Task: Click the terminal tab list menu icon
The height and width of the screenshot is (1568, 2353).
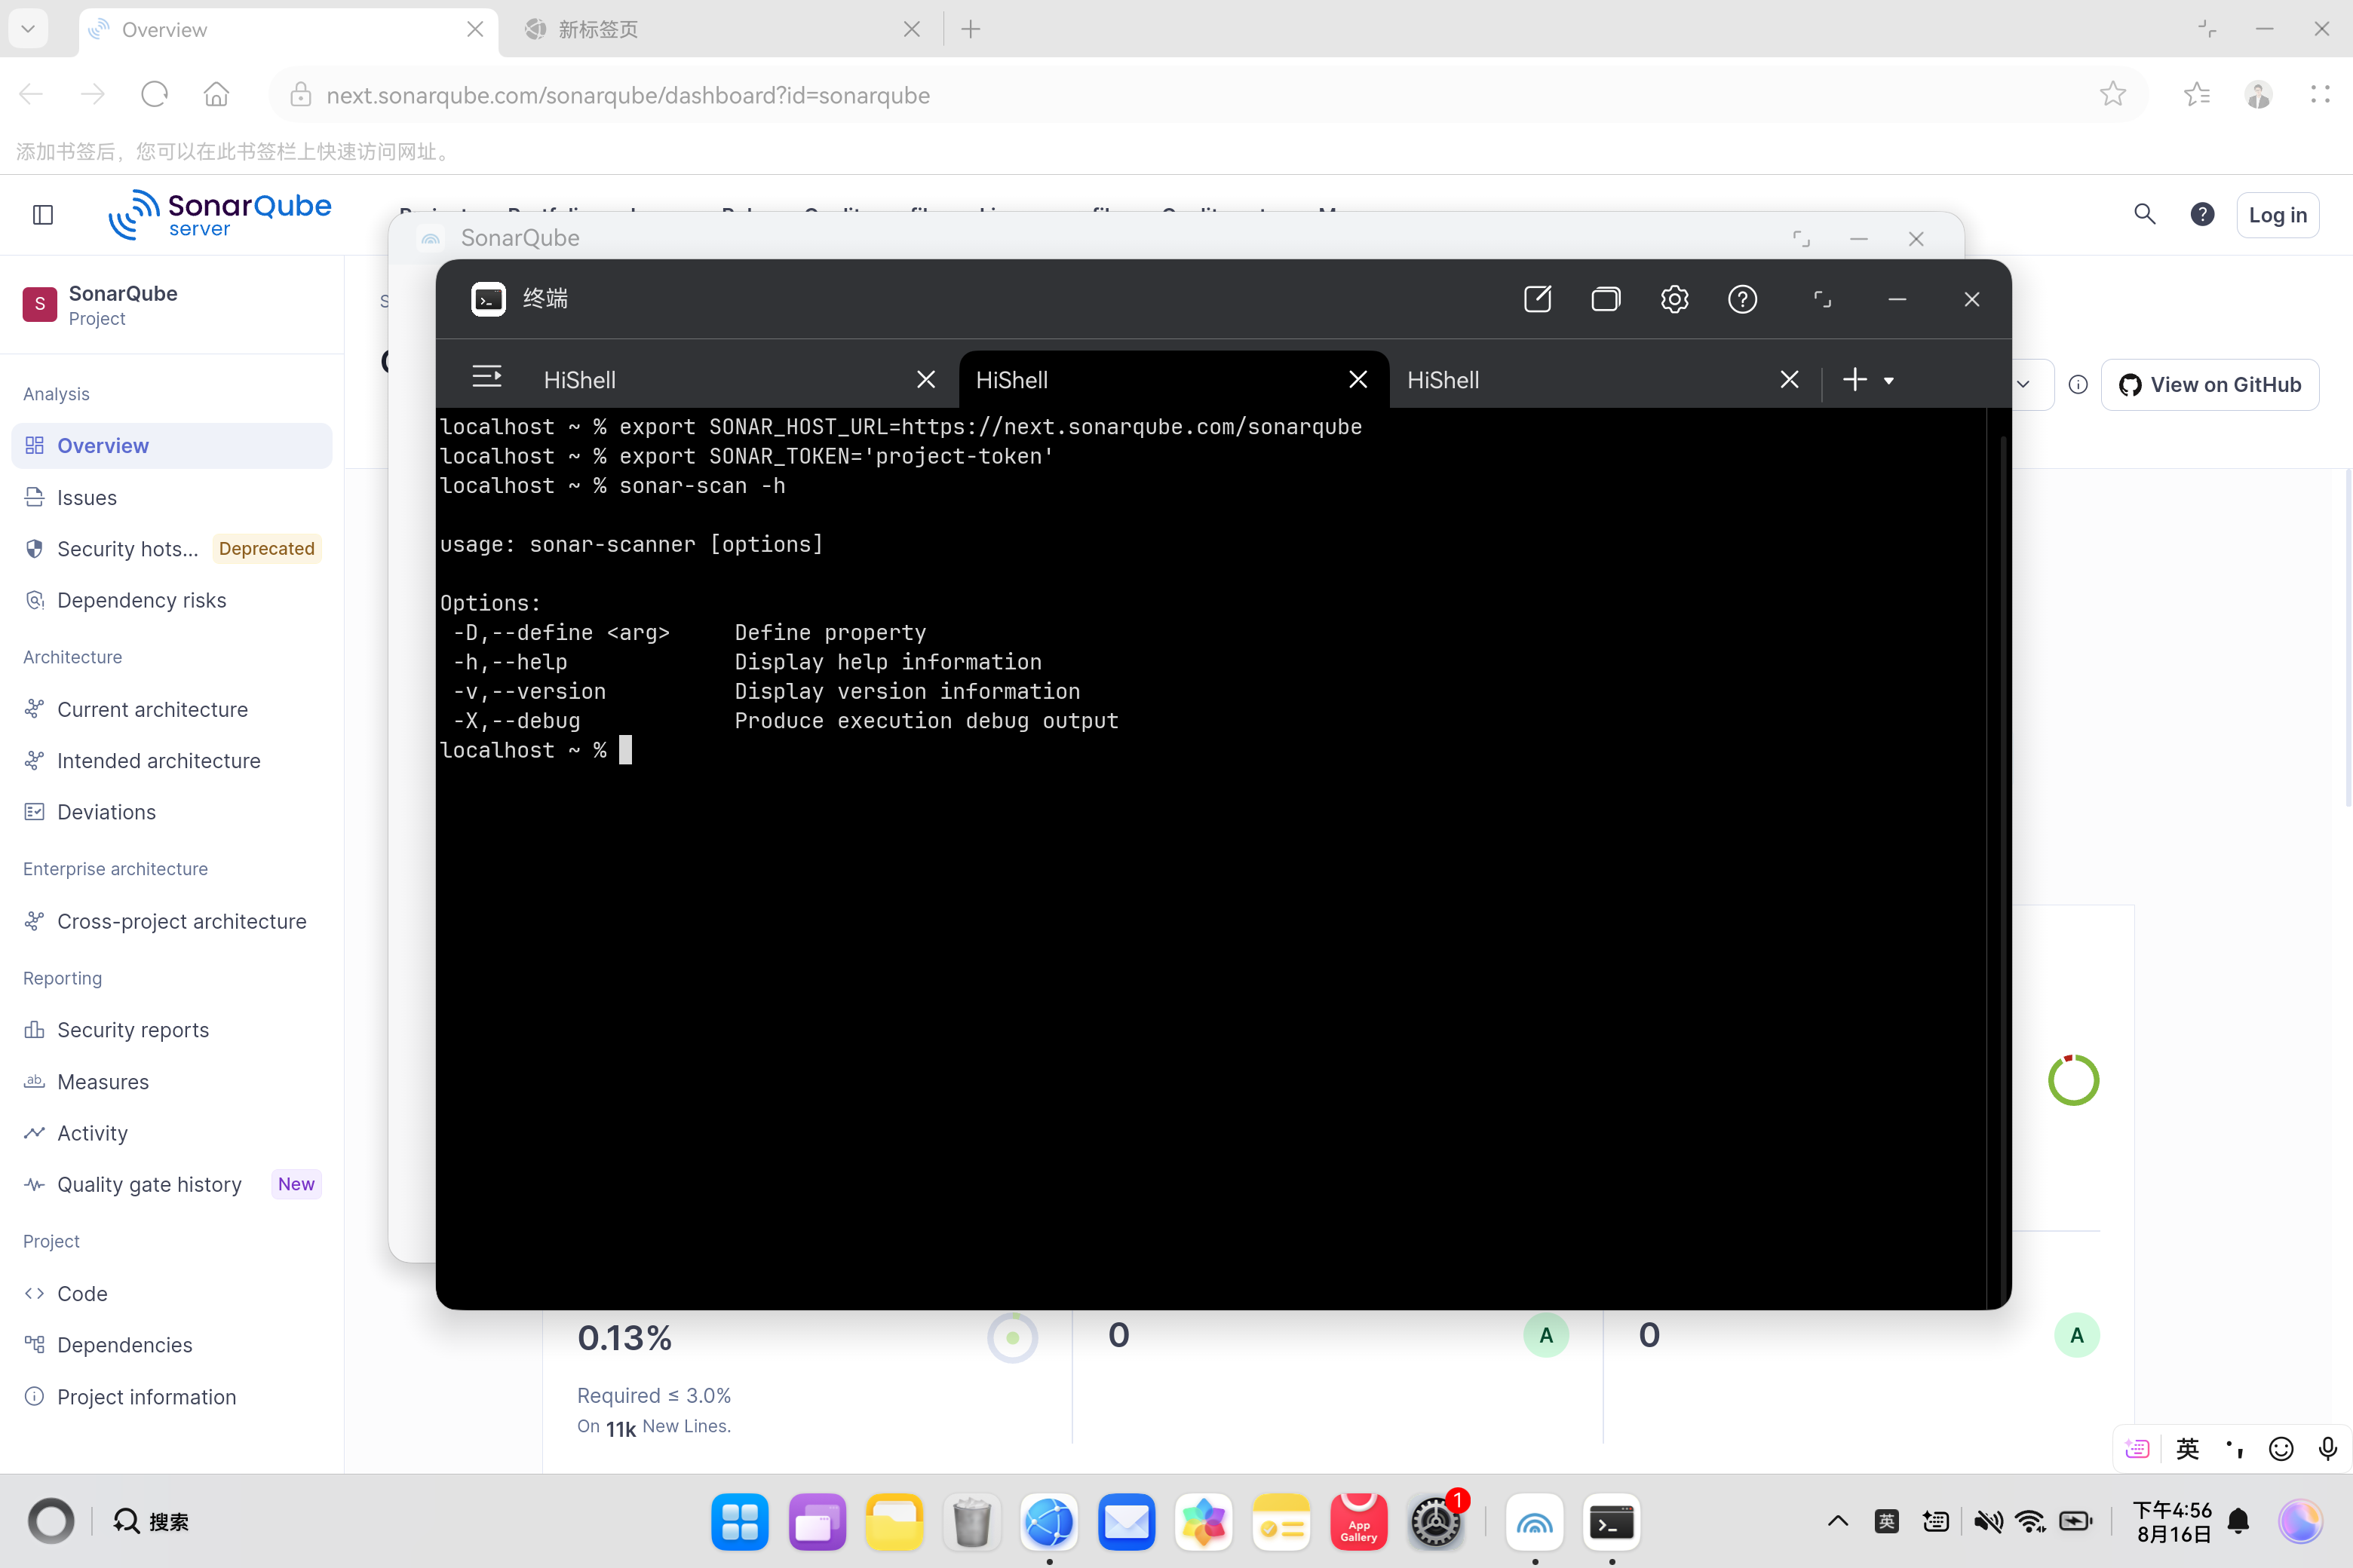Action: pos(487,377)
